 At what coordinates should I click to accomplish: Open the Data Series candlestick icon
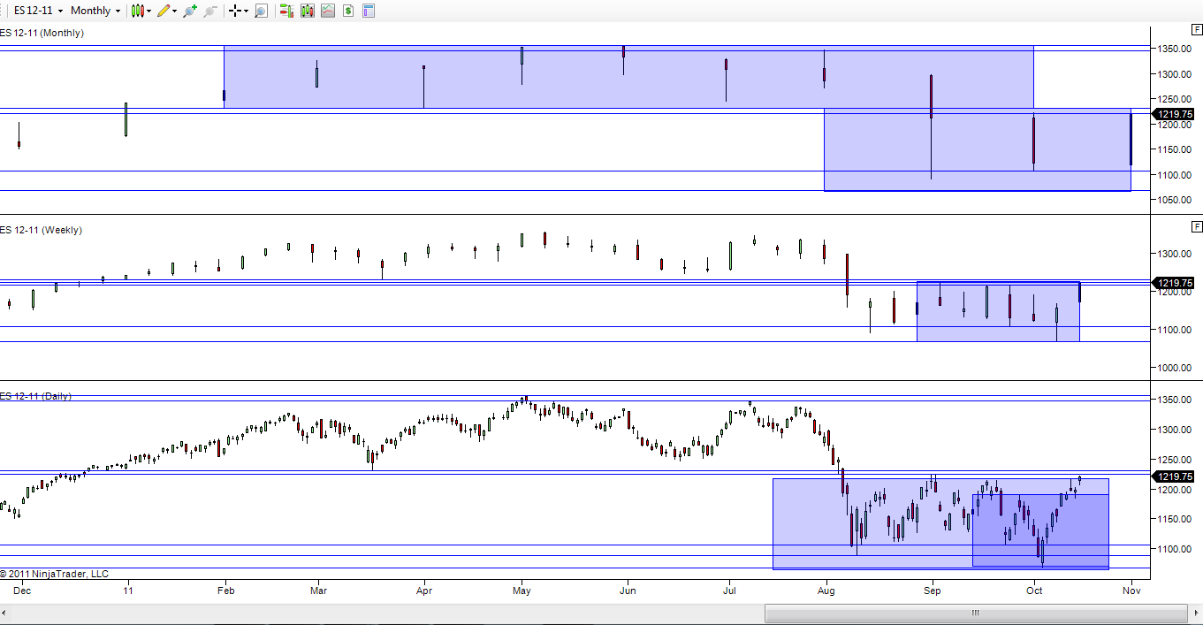[x=307, y=11]
